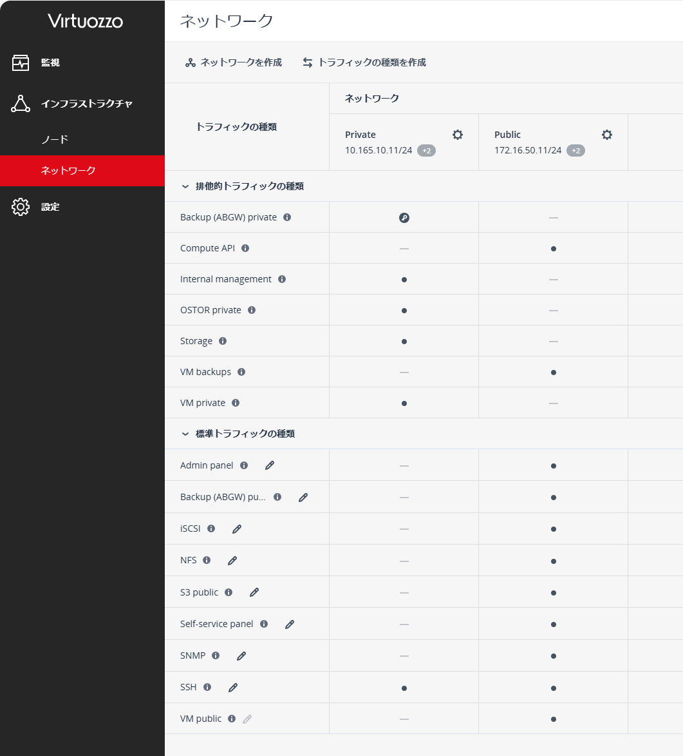Click the 10.165.10.11/24 address text
Viewport: 683px width, 756px height.
[x=379, y=150]
